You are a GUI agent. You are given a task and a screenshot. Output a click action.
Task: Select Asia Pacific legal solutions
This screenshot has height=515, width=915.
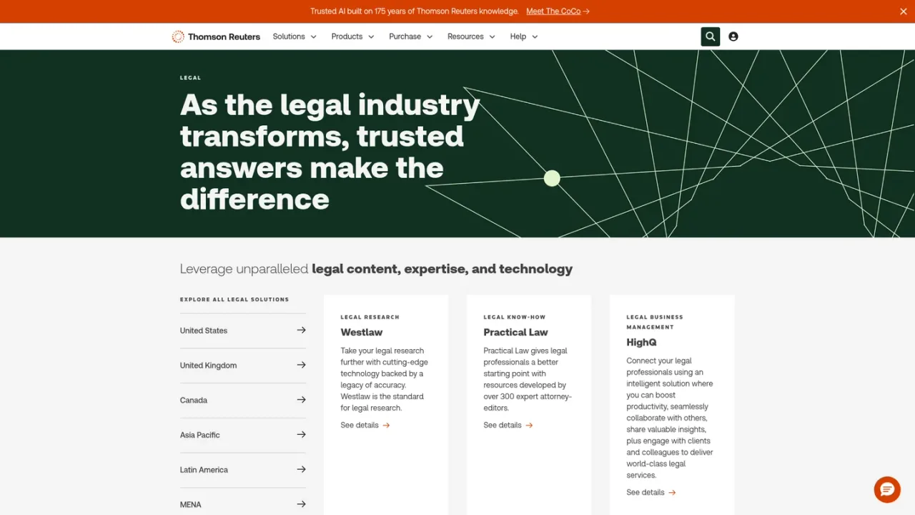pyautogui.click(x=243, y=435)
